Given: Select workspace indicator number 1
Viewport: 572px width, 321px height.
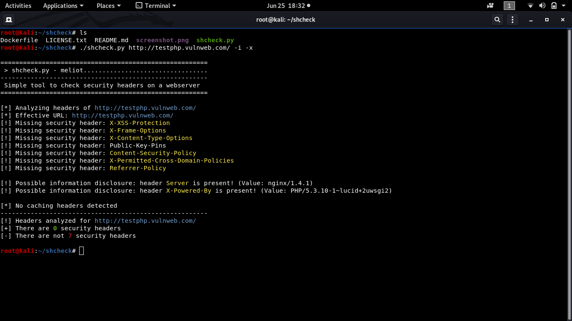Looking at the screenshot, I should [x=509, y=6].
